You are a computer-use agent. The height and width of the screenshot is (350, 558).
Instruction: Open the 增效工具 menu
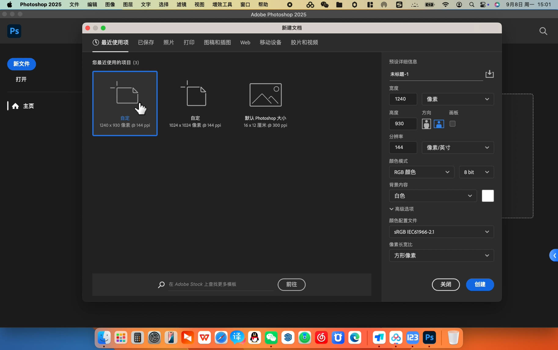(x=222, y=5)
